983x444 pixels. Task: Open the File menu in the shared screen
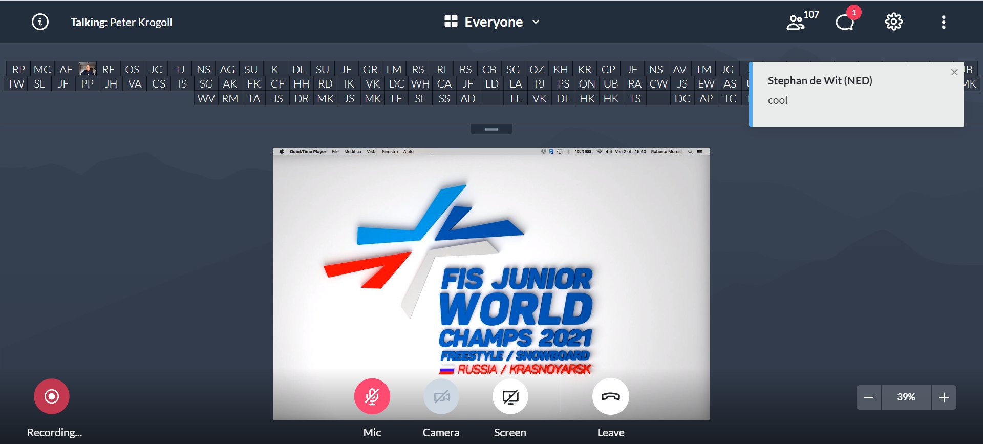(x=335, y=152)
